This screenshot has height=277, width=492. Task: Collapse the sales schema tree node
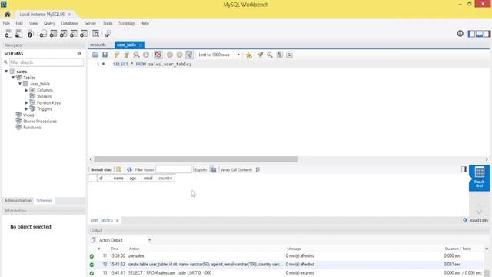(6, 72)
